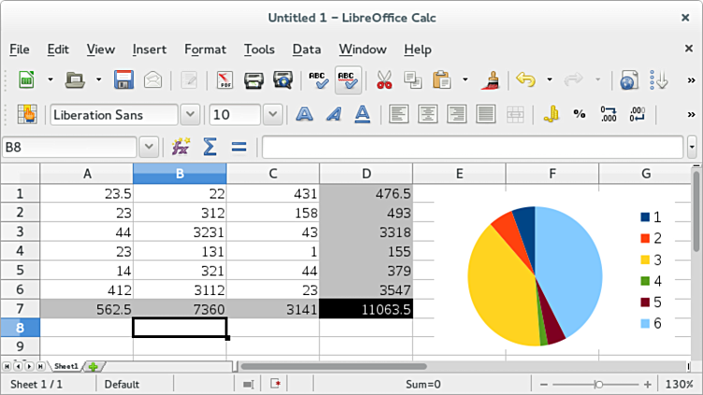Export directly as PDF
The width and height of the screenshot is (703, 395).
(x=224, y=80)
